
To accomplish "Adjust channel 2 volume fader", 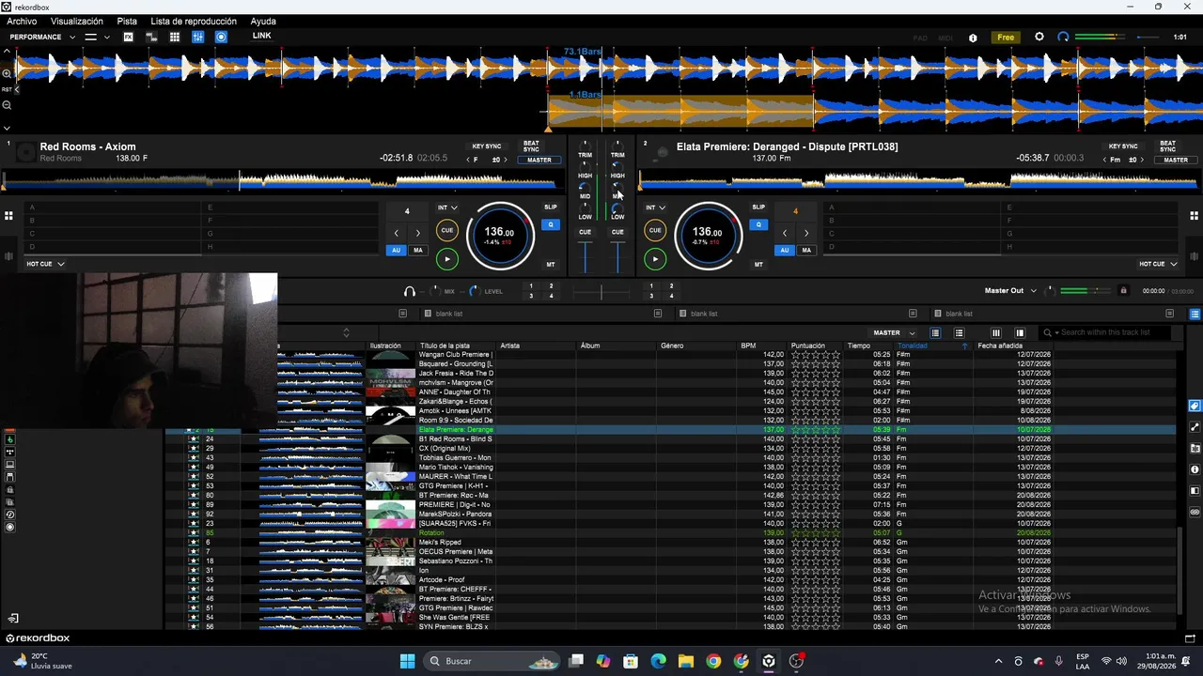I will [617, 256].
